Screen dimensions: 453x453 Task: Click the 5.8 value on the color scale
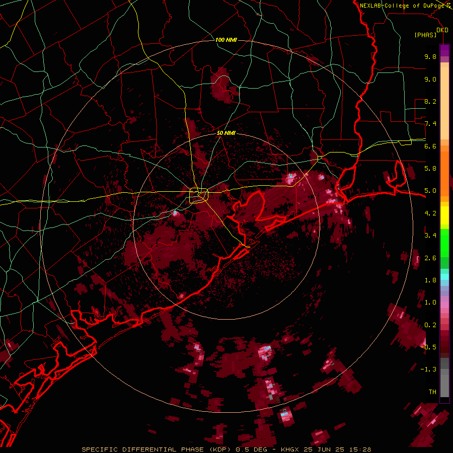[430, 169]
